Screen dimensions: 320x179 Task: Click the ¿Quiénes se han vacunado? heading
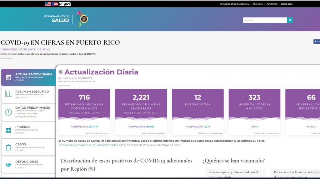point(233,161)
